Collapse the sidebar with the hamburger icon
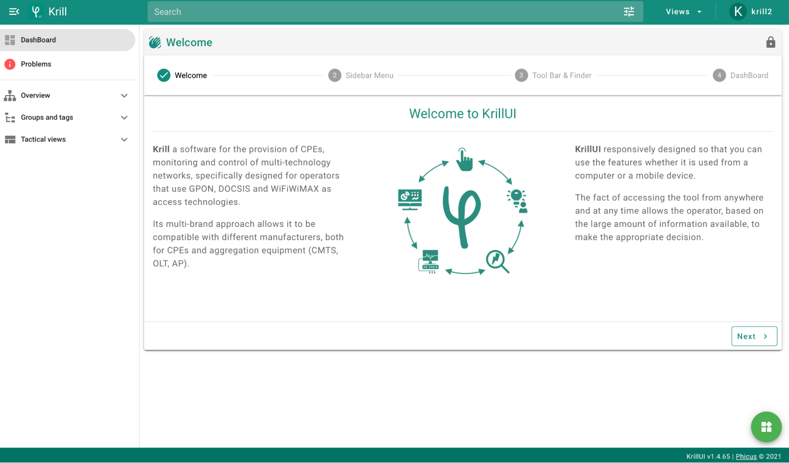Screen dimensions: 789x463 (14, 12)
